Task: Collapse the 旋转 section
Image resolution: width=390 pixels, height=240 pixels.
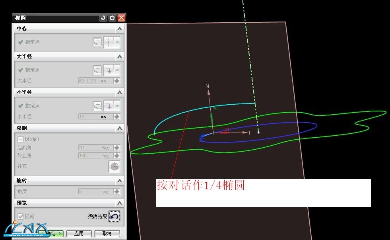Action: [119, 181]
